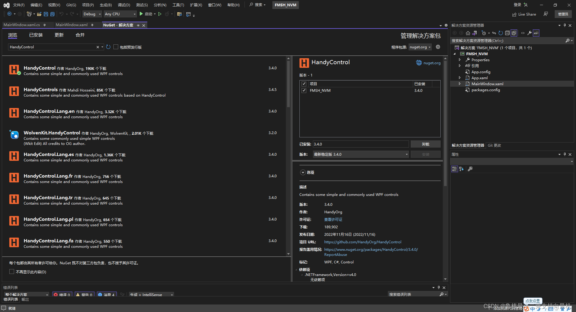This screenshot has height=312, width=576.
Task: Select packages.config in Solution Explorer
Action: coord(486,90)
